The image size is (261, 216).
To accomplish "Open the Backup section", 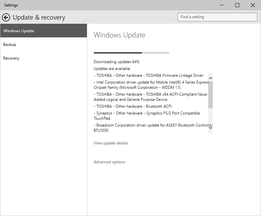I will coord(10,45).
